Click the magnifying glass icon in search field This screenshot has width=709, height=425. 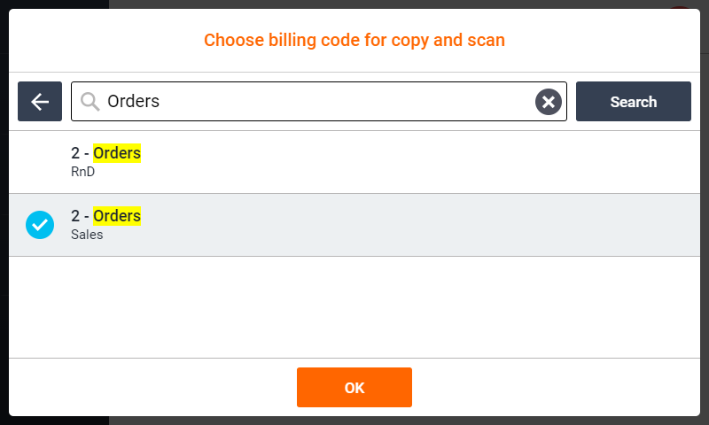[x=90, y=102]
